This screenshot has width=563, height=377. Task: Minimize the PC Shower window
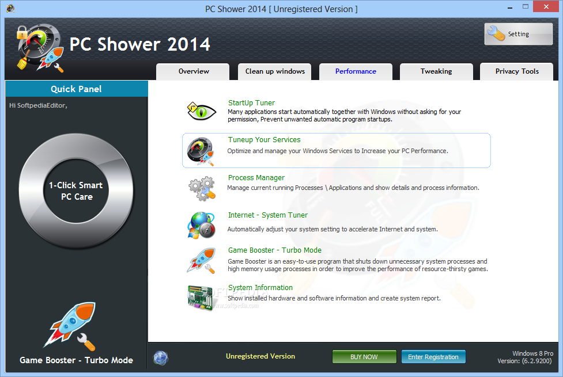pyautogui.click(x=509, y=8)
